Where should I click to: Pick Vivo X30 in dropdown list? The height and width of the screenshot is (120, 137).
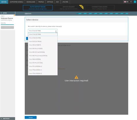tap(43, 45)
